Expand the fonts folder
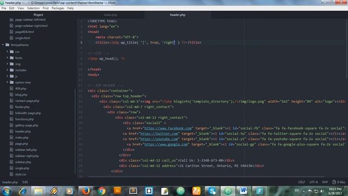This screenshot has width=348, height=196. (x=7, y=58)
